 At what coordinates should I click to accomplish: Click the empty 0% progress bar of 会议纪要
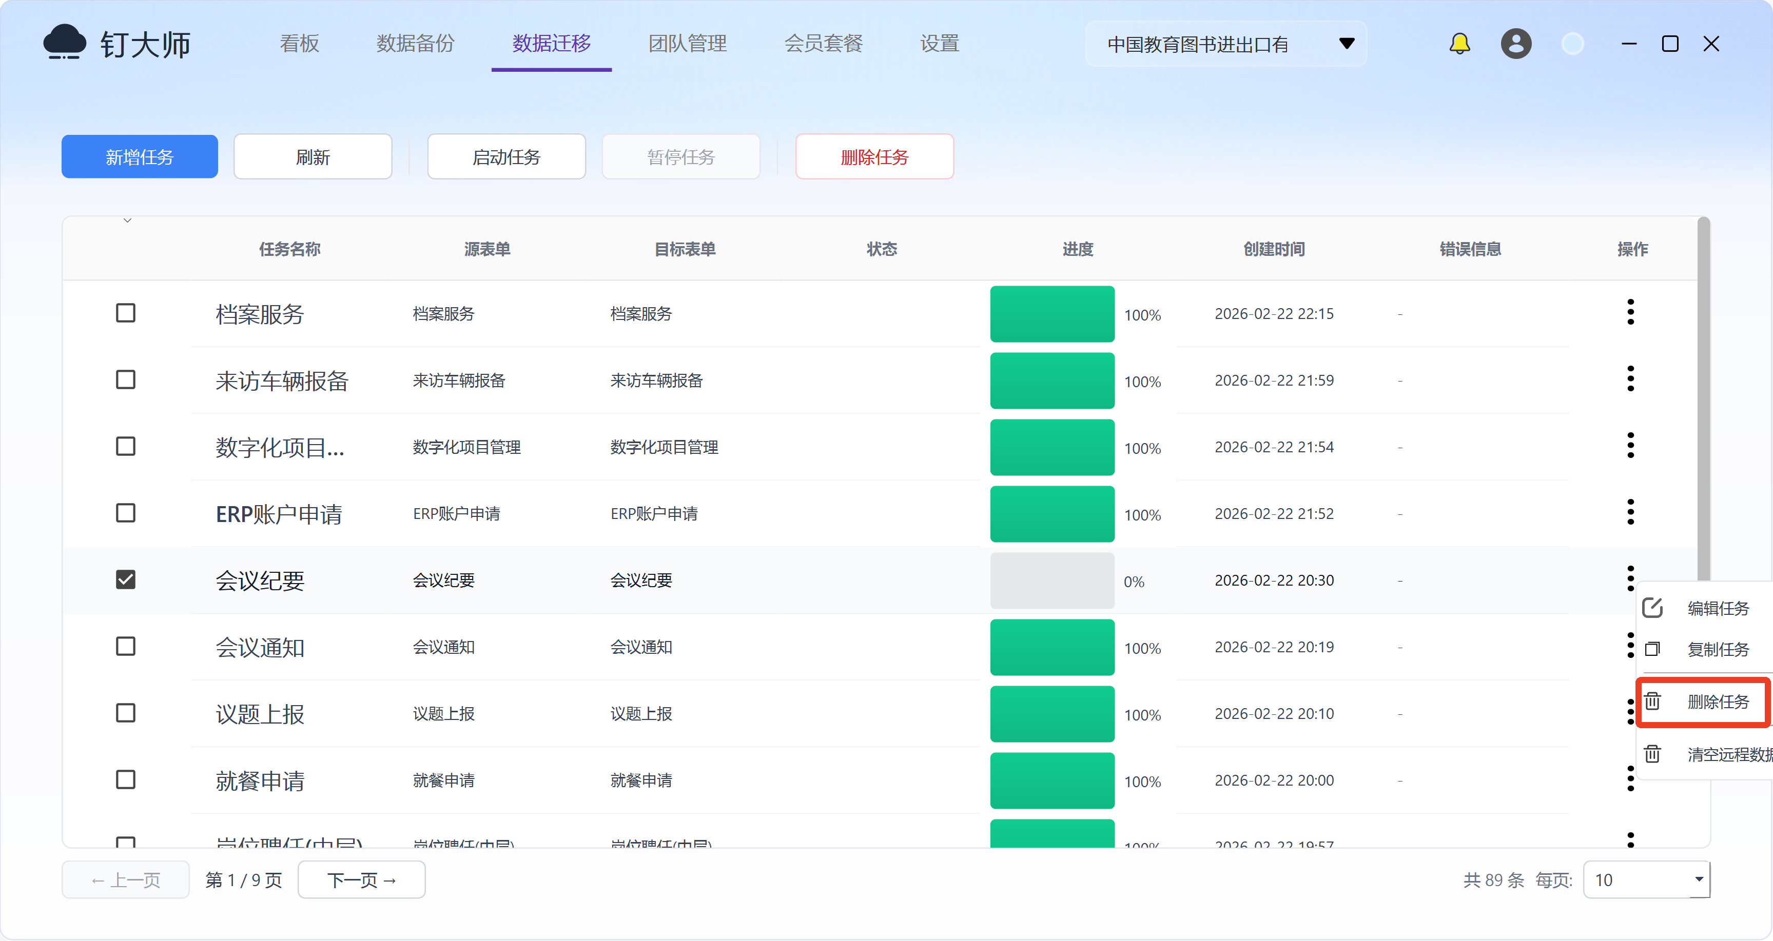click(1053, 580)
